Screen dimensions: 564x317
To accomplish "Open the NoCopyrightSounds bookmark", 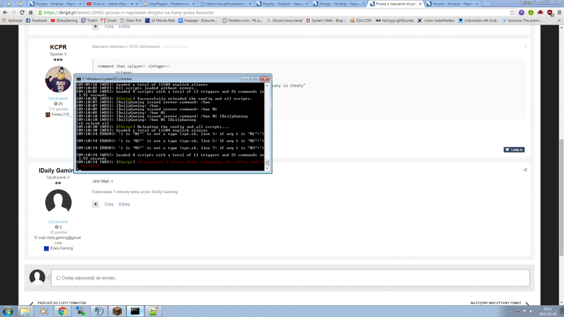I will pos(395,20).
